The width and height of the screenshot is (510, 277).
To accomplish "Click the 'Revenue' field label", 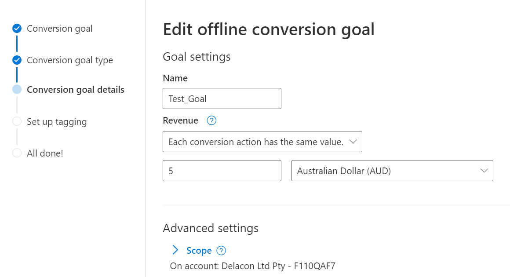I will tap(181, 120).
